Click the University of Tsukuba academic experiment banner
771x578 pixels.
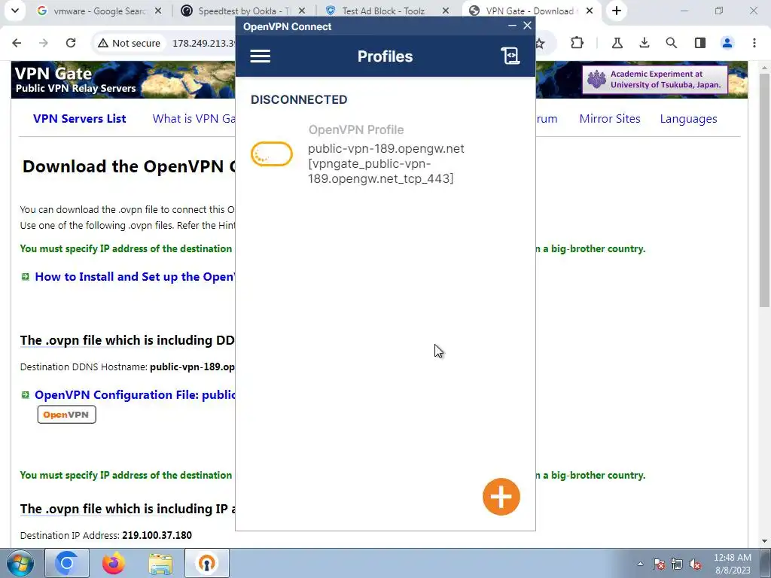coord(654,80)
